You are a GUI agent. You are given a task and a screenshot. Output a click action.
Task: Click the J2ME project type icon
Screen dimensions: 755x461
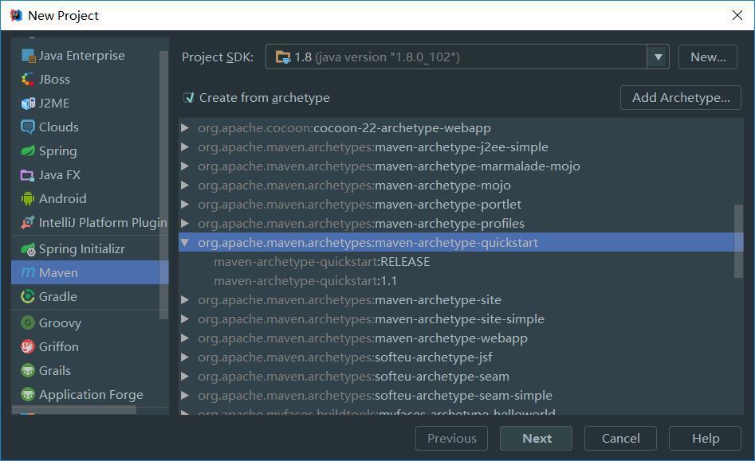click(x=28, y=104)
